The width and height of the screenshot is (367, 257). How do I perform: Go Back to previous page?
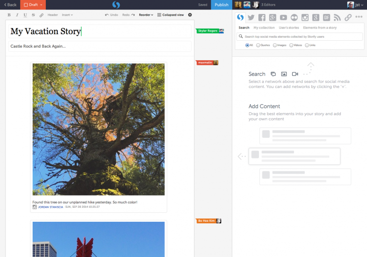10,5
